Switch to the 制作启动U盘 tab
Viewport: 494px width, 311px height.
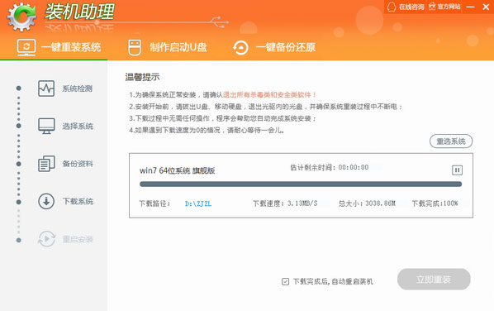point(168,47)
